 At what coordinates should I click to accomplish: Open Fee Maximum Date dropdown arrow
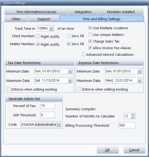click(x=70, y=80)
